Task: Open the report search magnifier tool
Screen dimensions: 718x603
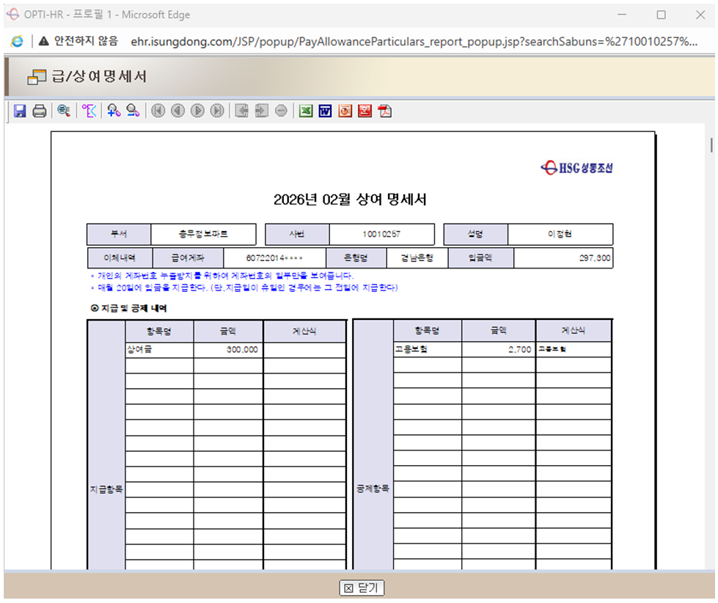Action: click(65, 111)
